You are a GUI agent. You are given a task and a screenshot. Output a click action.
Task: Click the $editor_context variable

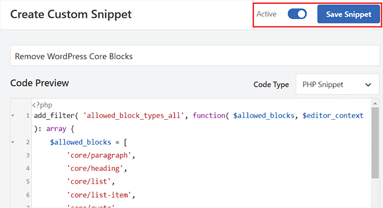point(333,115)
